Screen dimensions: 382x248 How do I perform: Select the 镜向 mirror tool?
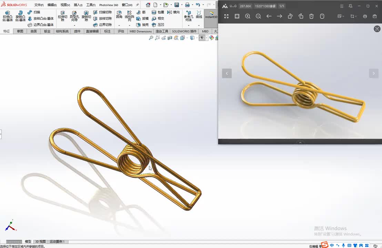pos(173,12)
